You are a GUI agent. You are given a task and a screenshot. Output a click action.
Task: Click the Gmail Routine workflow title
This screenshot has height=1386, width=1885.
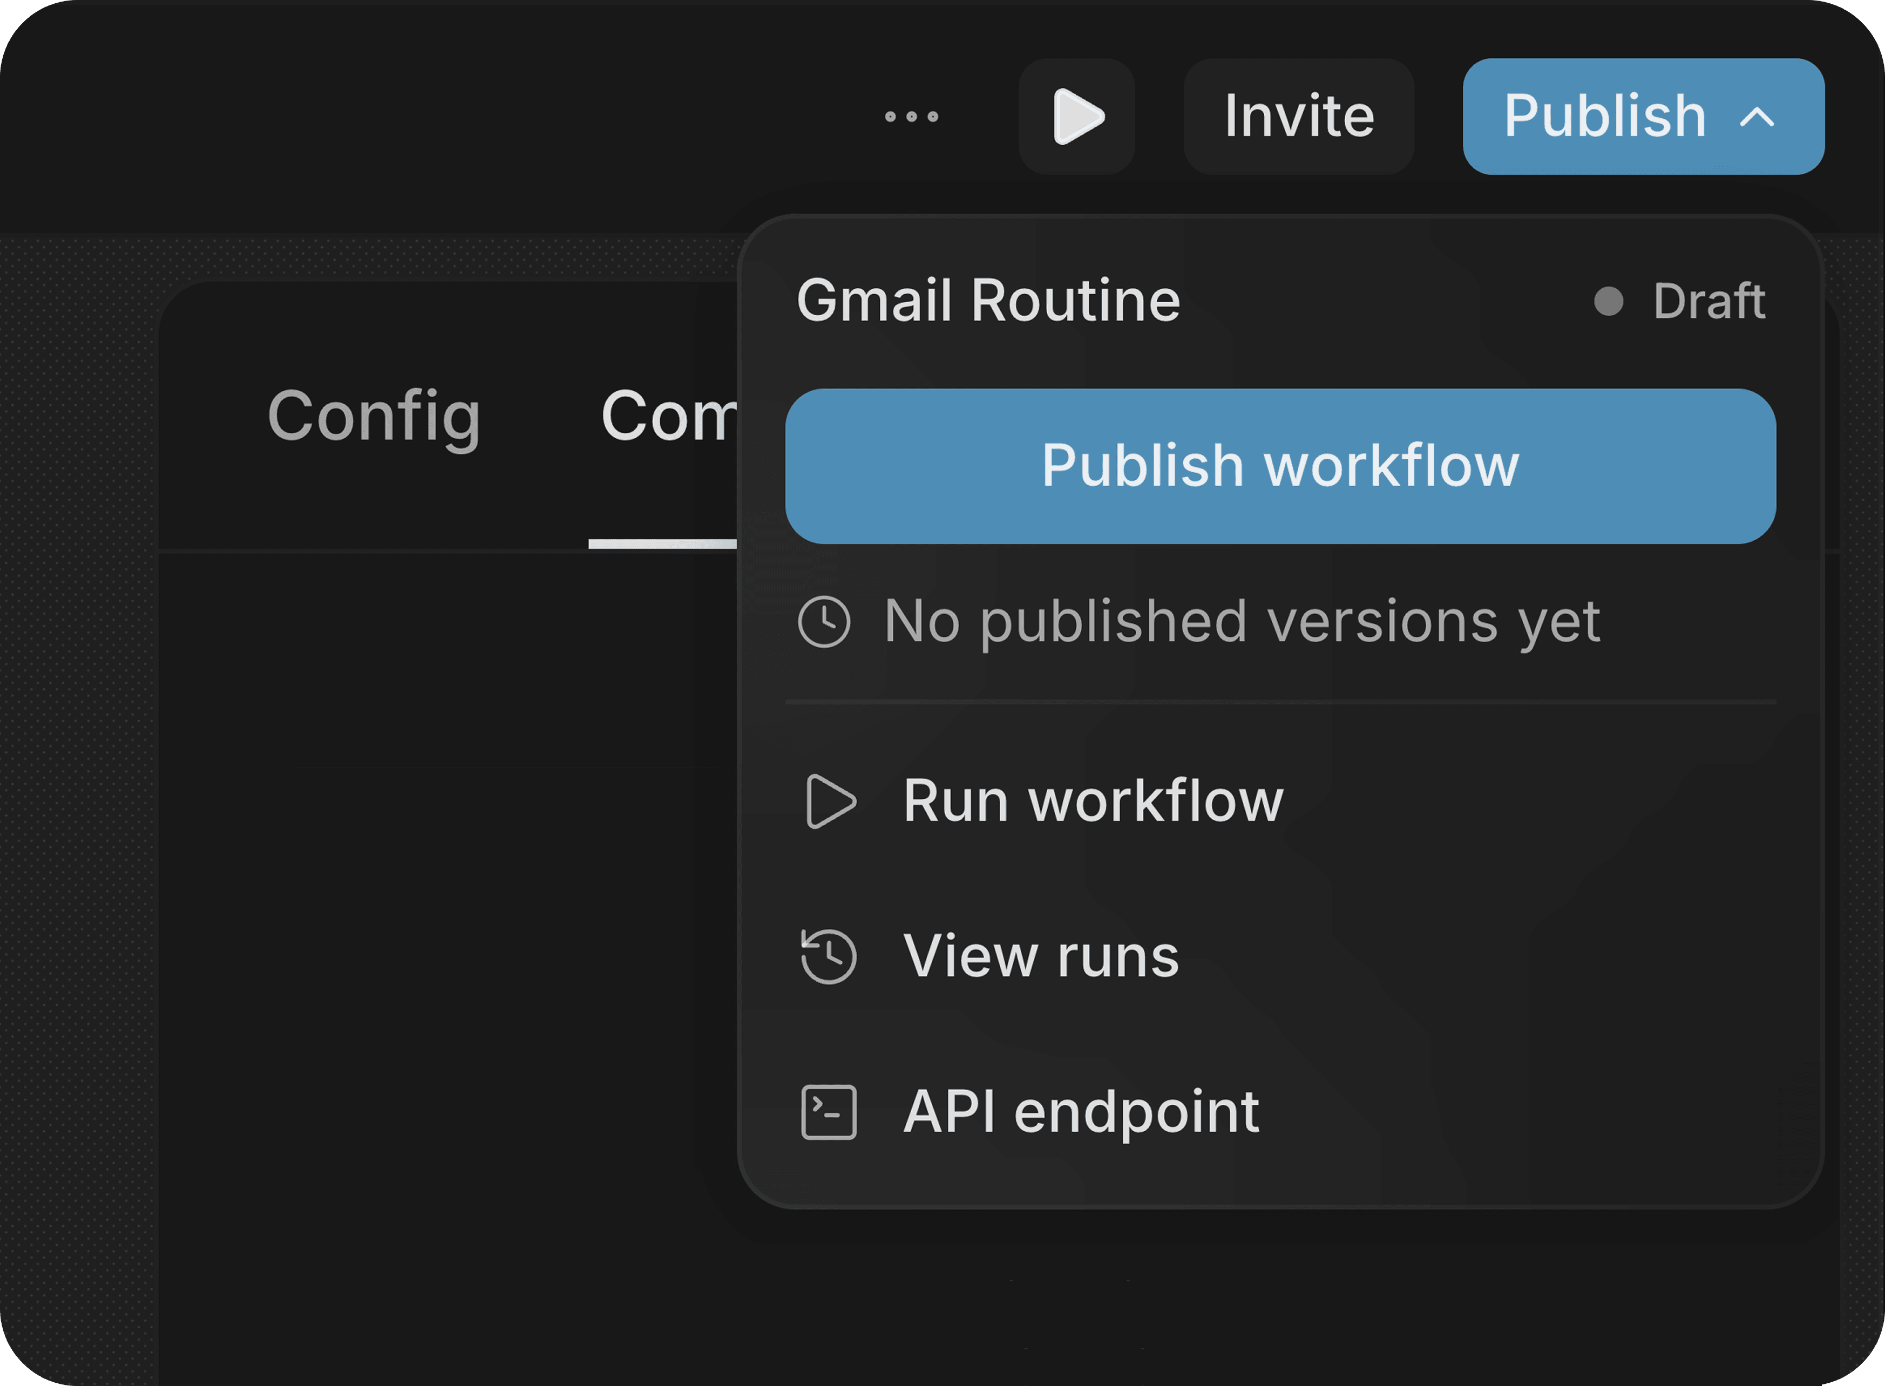point(988,301)
